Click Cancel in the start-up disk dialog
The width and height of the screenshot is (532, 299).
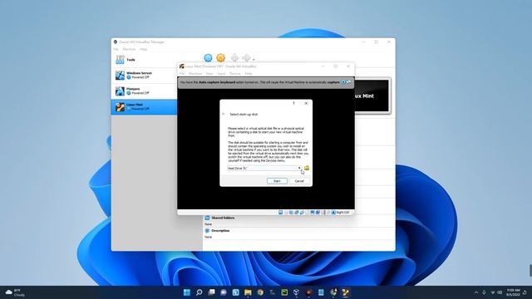(299, 181)
